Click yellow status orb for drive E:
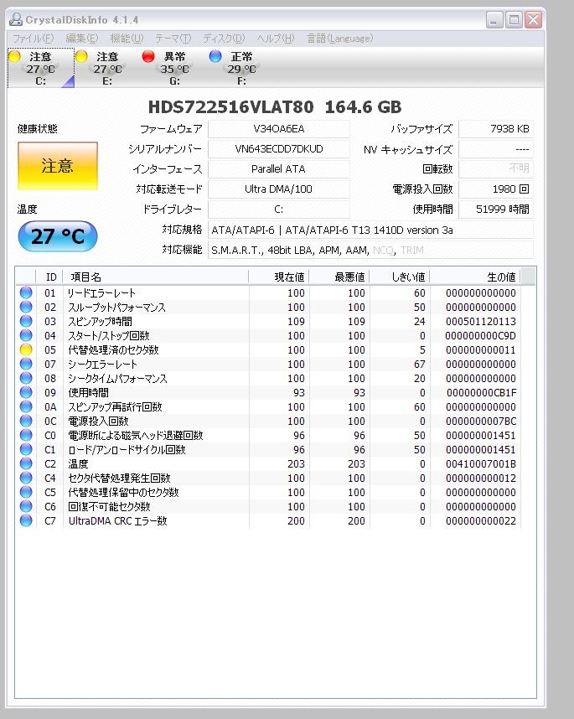Viewport: 574px width, 719px height. (81, 56)
